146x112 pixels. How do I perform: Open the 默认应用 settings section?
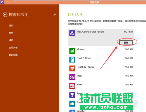point(13,55)
